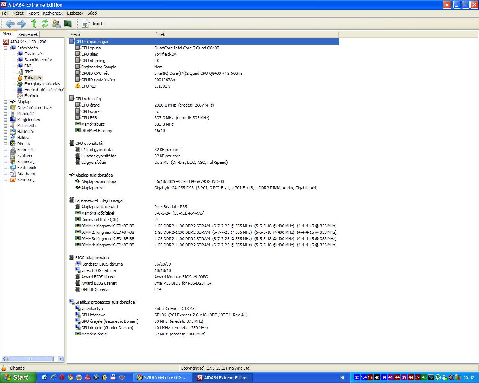Click the right arrow of horizontal scrollbar
479x383 pixels.
[x=61, y=359]
